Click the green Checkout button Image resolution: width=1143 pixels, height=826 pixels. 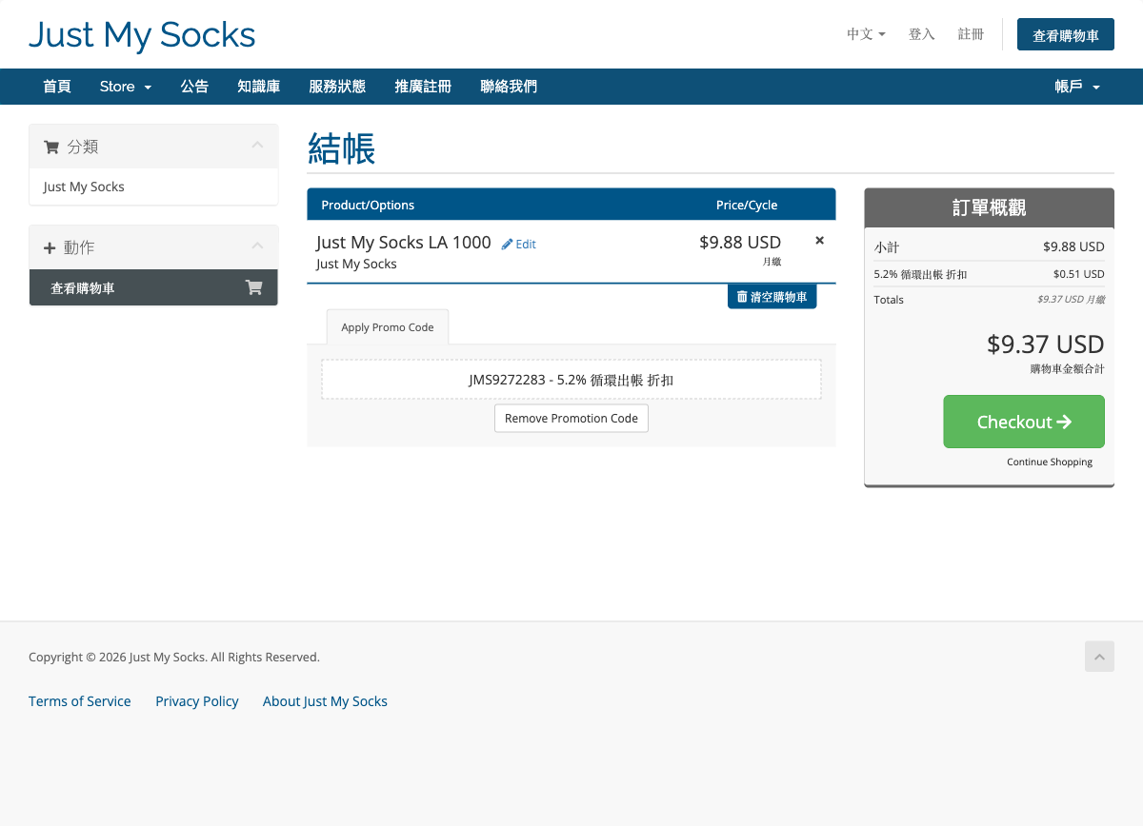1024,422
